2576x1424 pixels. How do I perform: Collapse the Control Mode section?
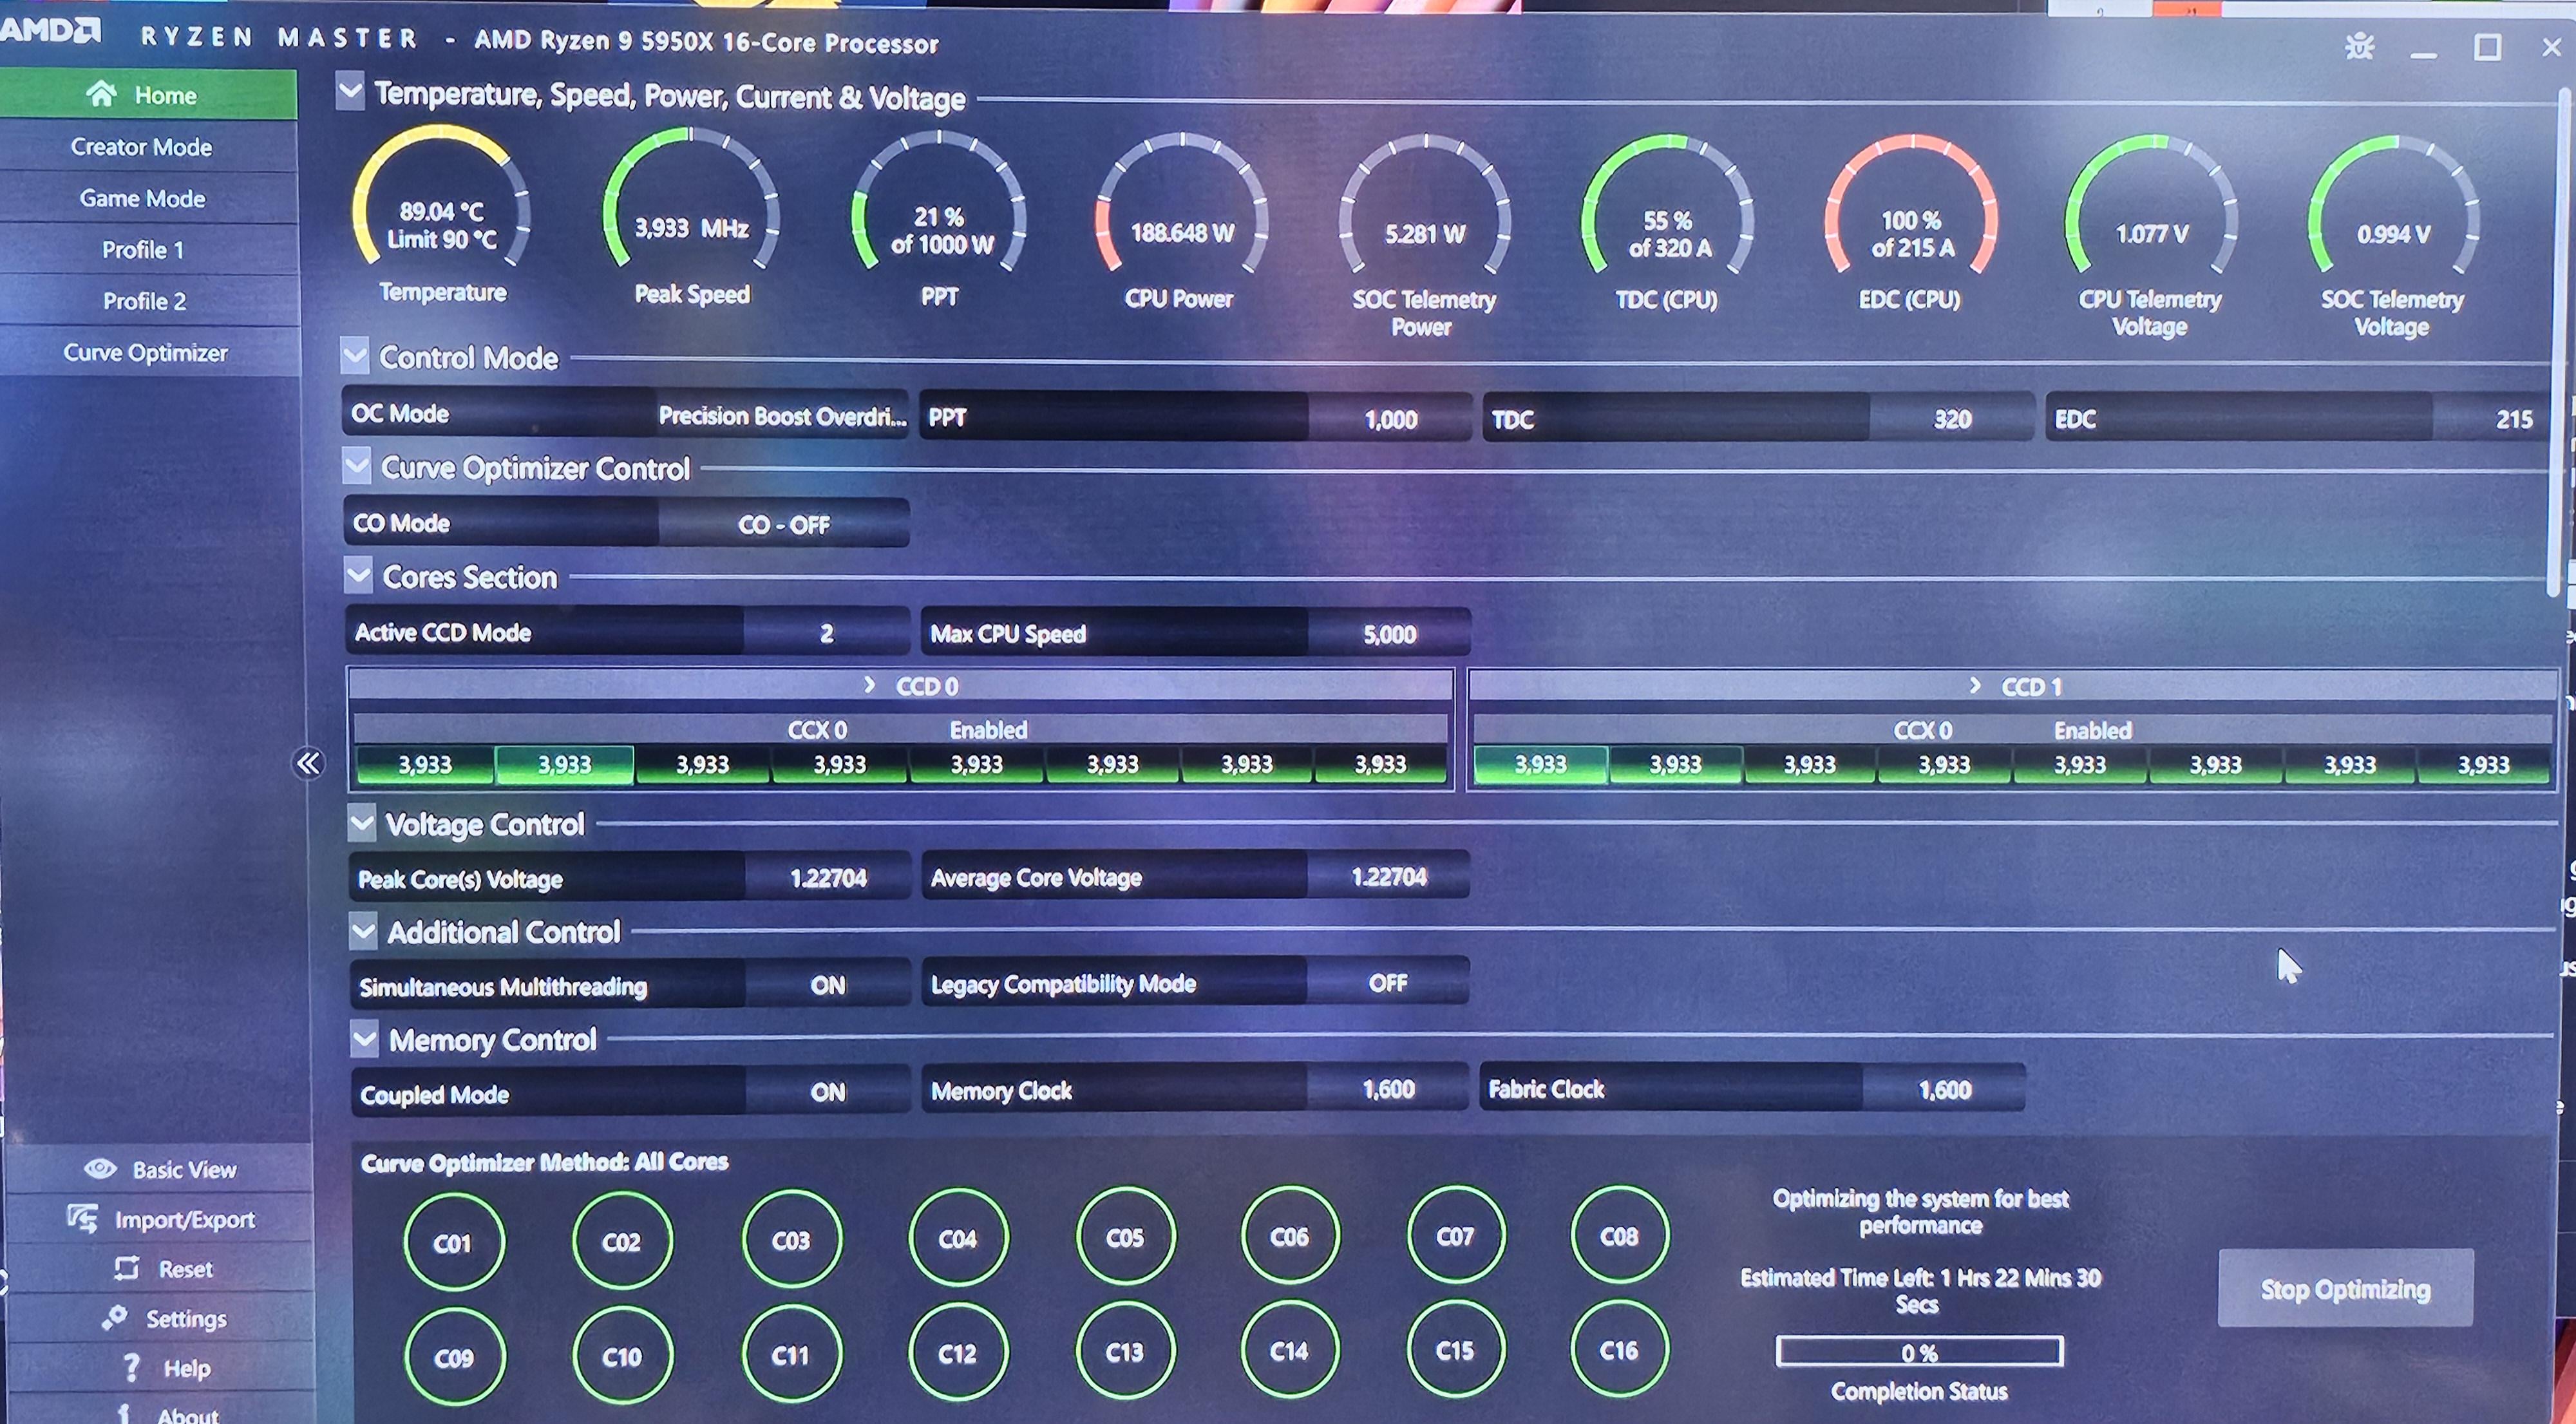[x=354, y=355]
